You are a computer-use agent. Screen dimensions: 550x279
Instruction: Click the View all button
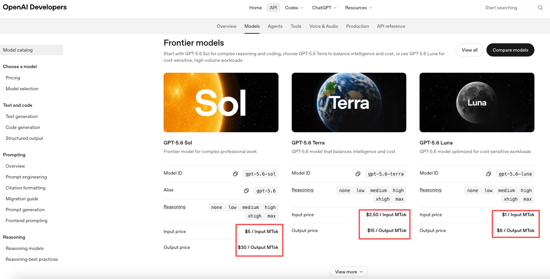click(x=470, y=50)
